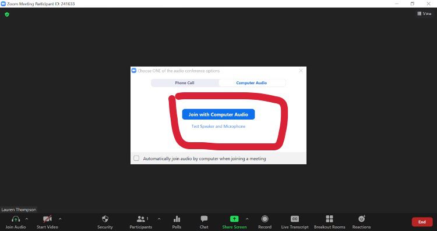Image resolution: width=437 pixels, height=231 pixels.
Task: Close the Zoom Meeting window
Action: click(x=428, y=3)
